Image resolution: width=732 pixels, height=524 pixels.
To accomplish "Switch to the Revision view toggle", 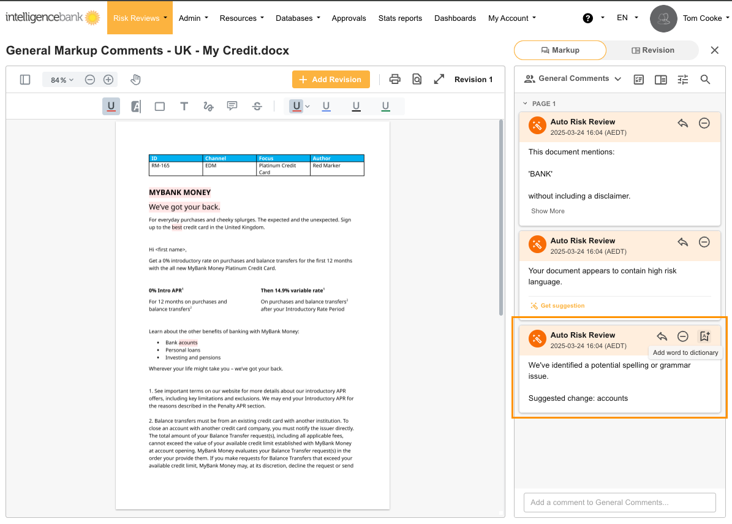I will pos(652,50).
